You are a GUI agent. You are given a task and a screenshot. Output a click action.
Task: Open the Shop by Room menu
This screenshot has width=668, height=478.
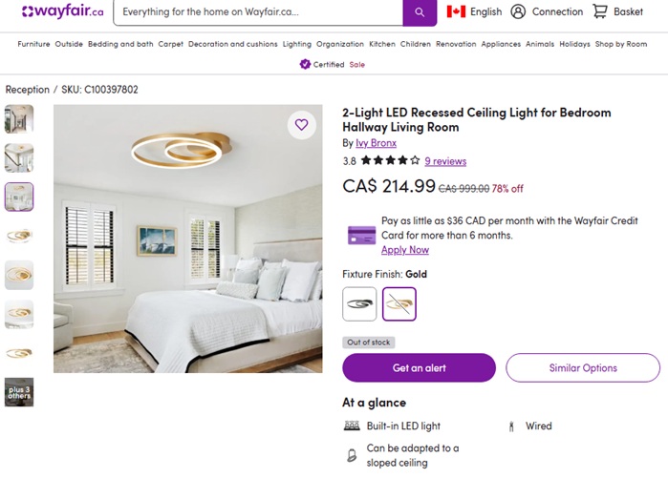point(620,44)
